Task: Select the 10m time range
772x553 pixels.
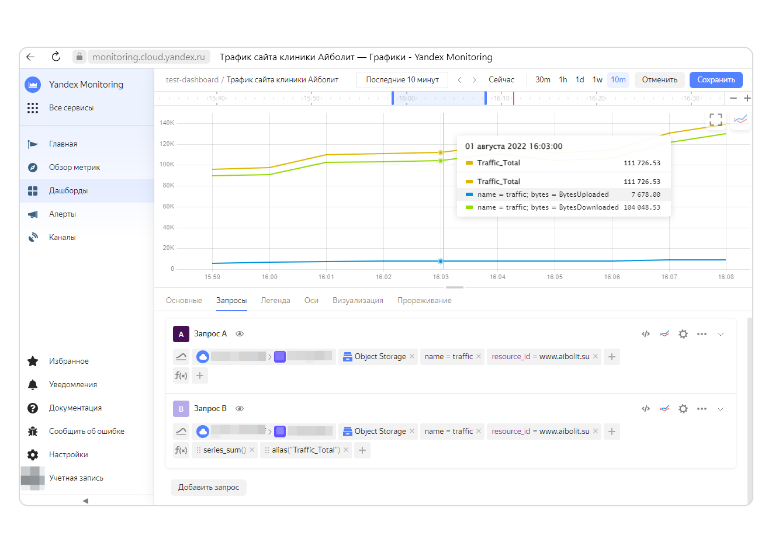Action: tap(618, 80)
